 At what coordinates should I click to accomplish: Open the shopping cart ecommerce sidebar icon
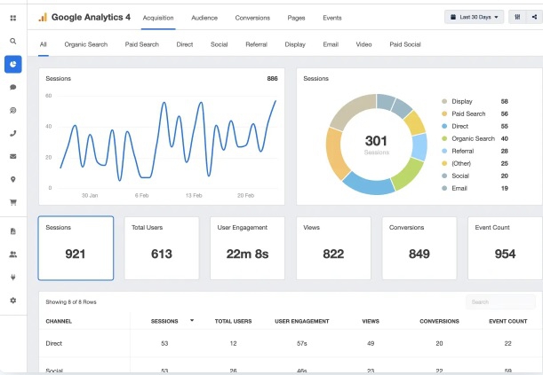(x=13, y=202)
